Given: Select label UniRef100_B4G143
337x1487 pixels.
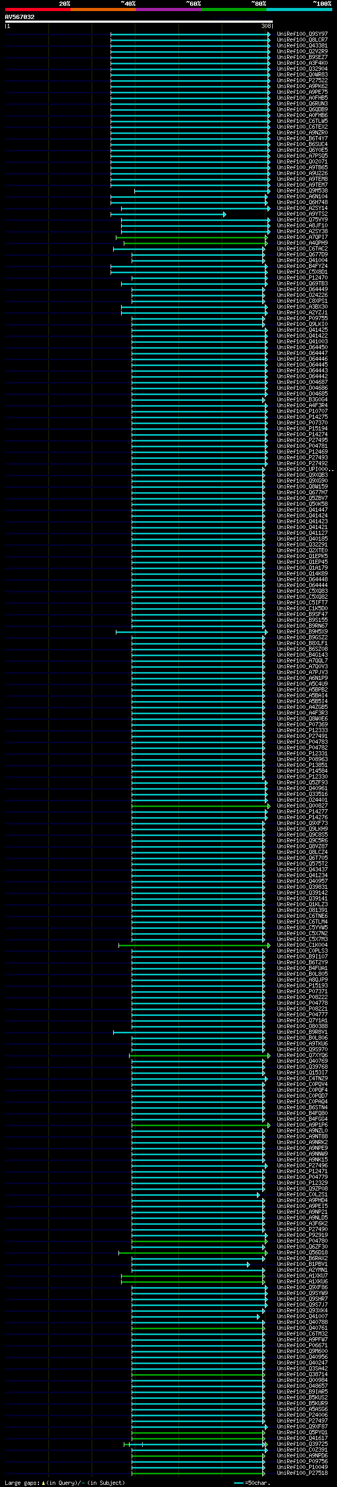Looking at the screenshot, I should [x=302, y=655].
